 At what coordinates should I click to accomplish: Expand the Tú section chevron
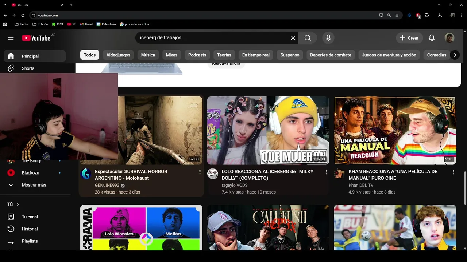[x=18, y=205]
